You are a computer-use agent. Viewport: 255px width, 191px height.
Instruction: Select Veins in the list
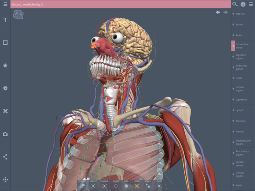coord(243,185)
